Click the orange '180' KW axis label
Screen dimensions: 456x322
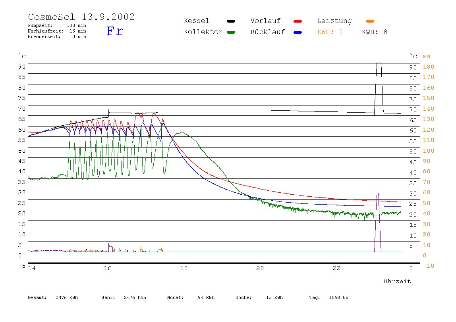(428, 67)
